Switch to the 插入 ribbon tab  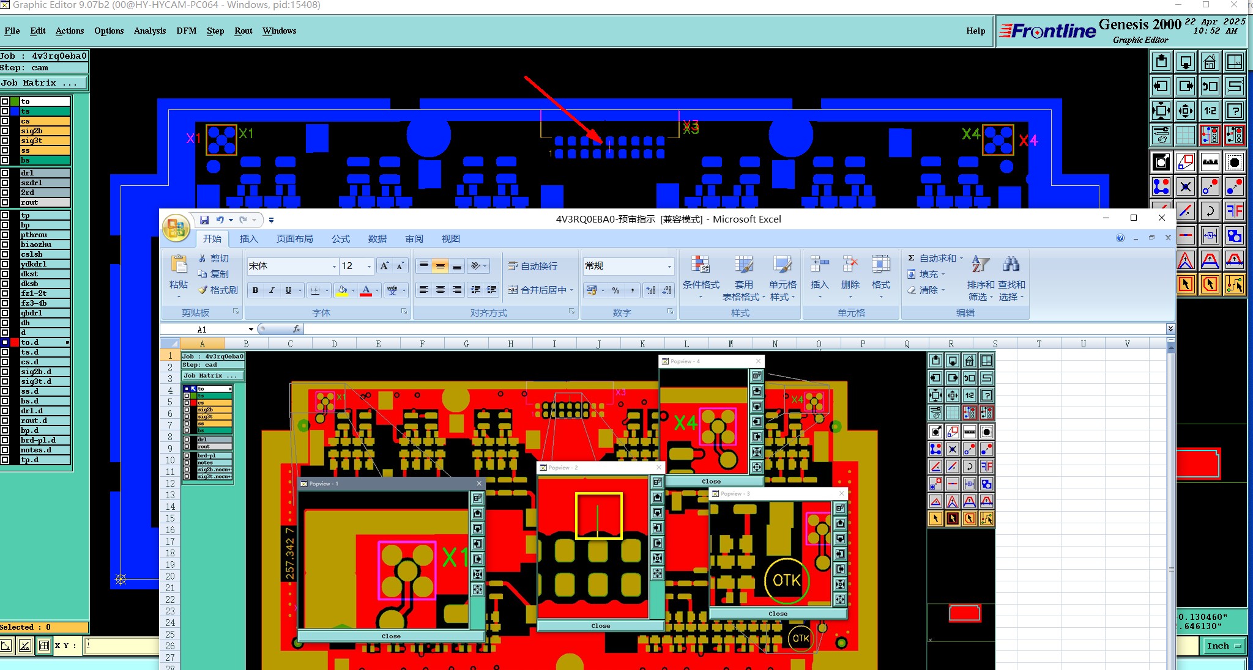coord(248,238)
